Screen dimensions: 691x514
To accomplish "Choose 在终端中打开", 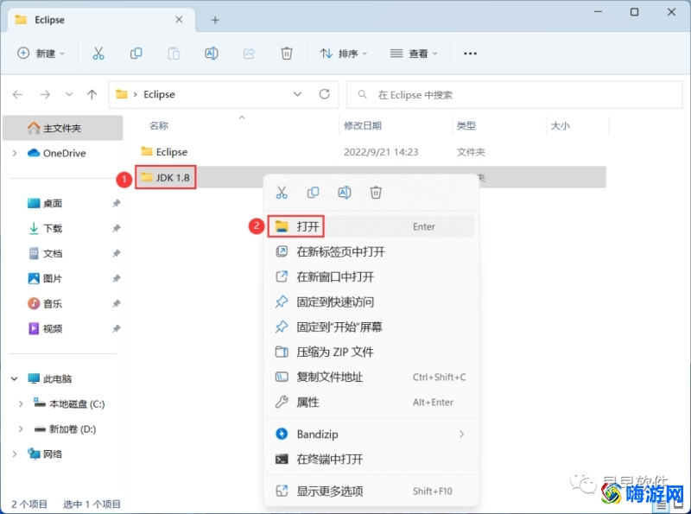I will [371, 460].
